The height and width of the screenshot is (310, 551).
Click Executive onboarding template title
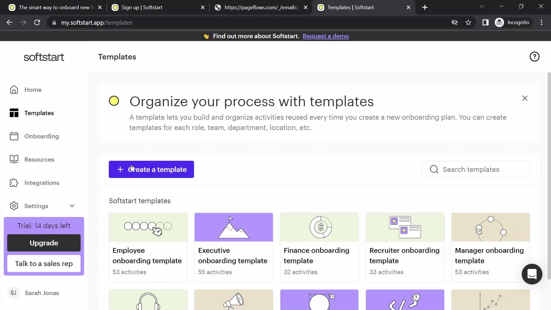233,255
